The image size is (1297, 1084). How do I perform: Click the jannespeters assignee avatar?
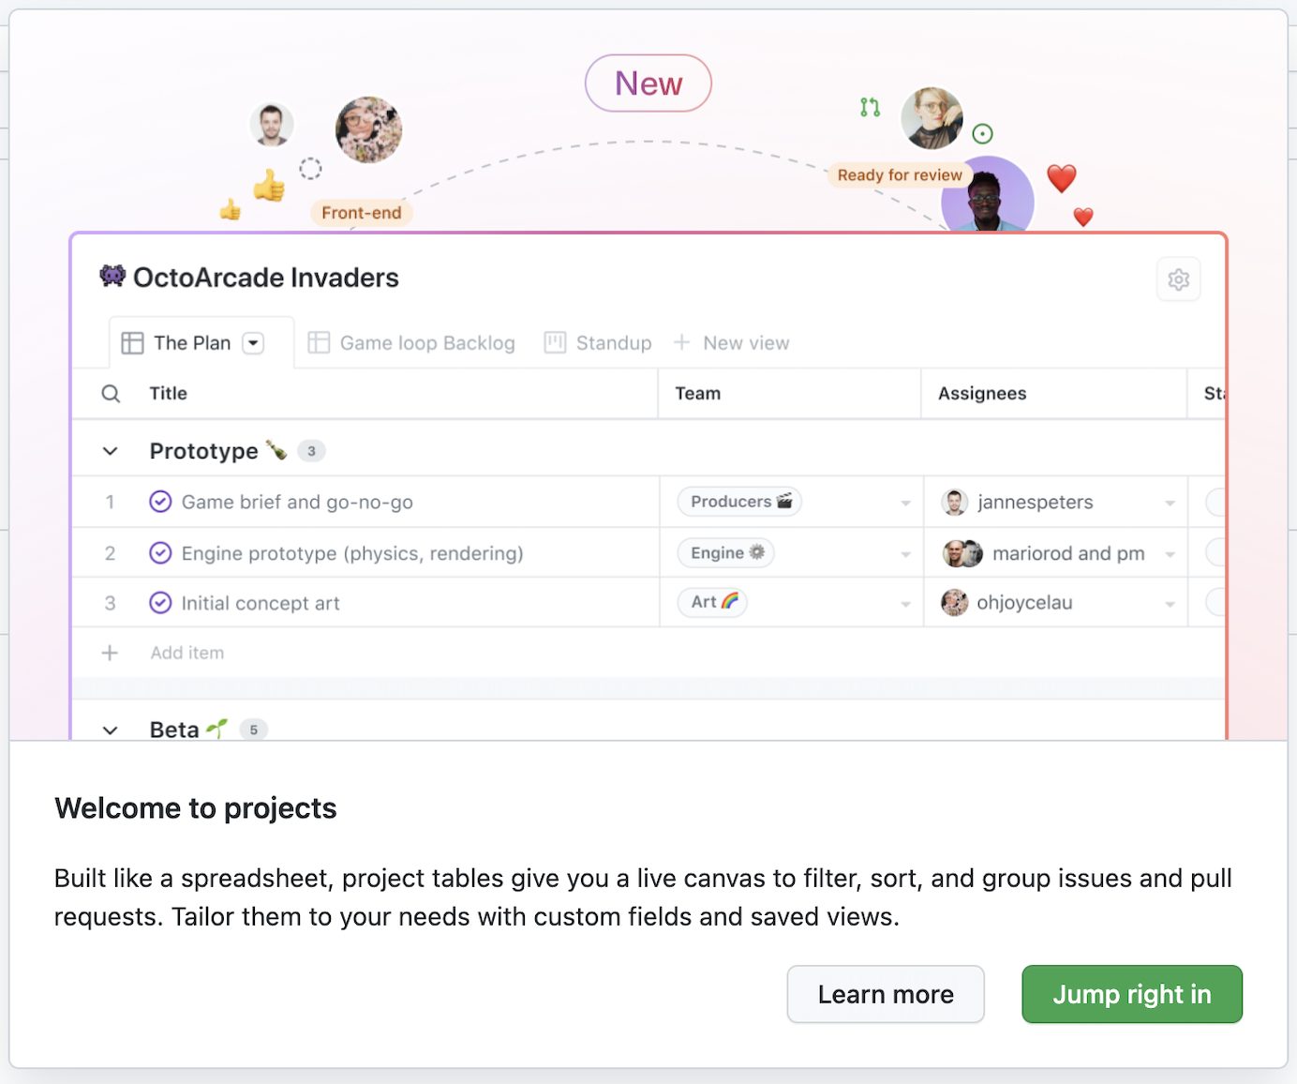click(954, 503)
